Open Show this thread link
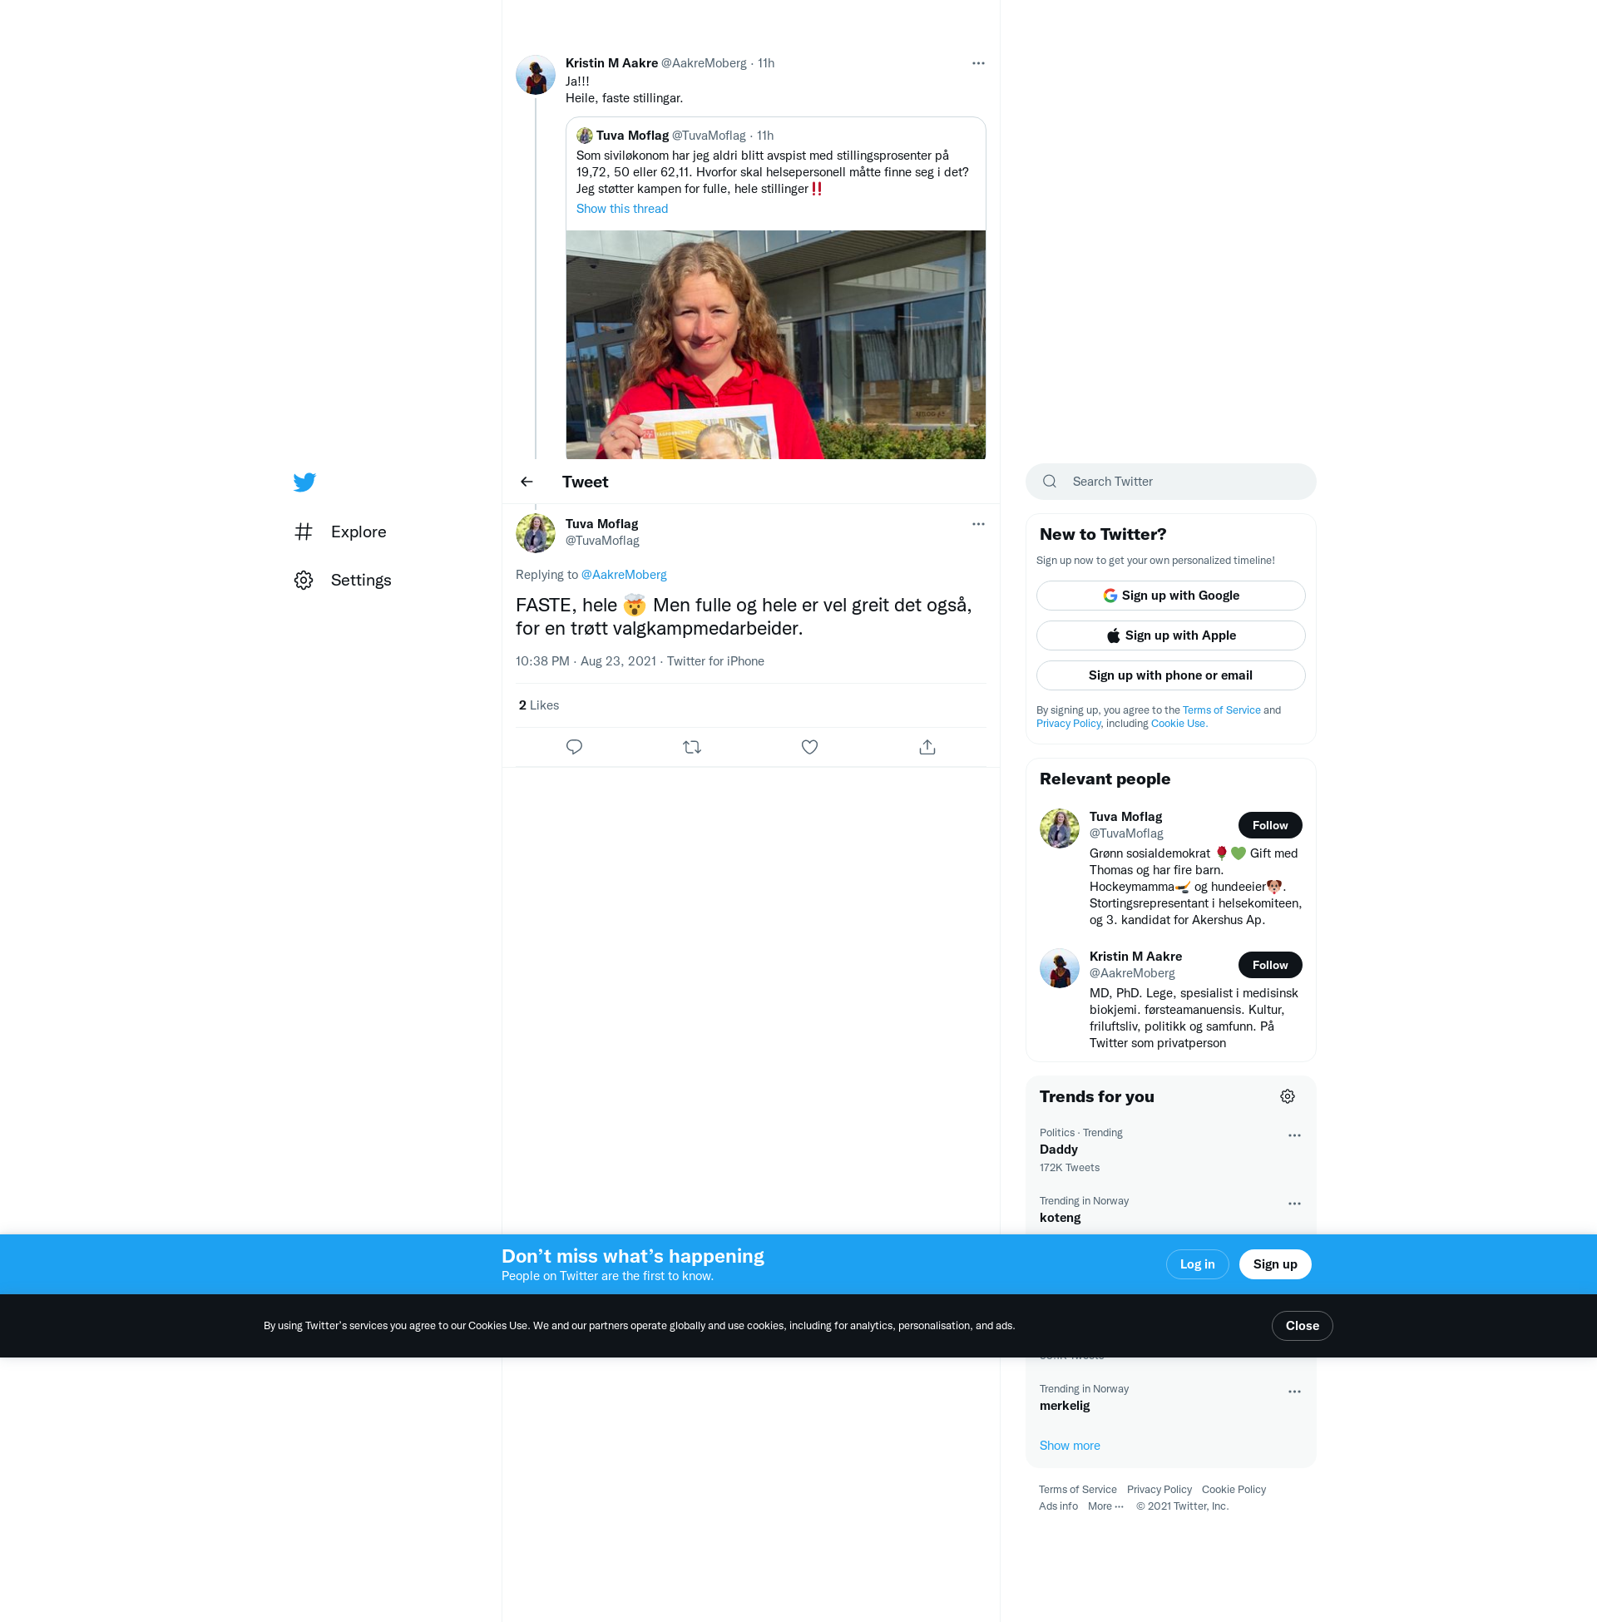1597x1622 pixels. [621, 209]
